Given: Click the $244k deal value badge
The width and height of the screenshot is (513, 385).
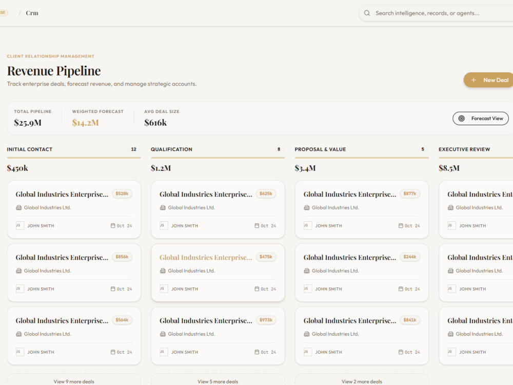Looking at the screenshot, I should tap(410, 257).
